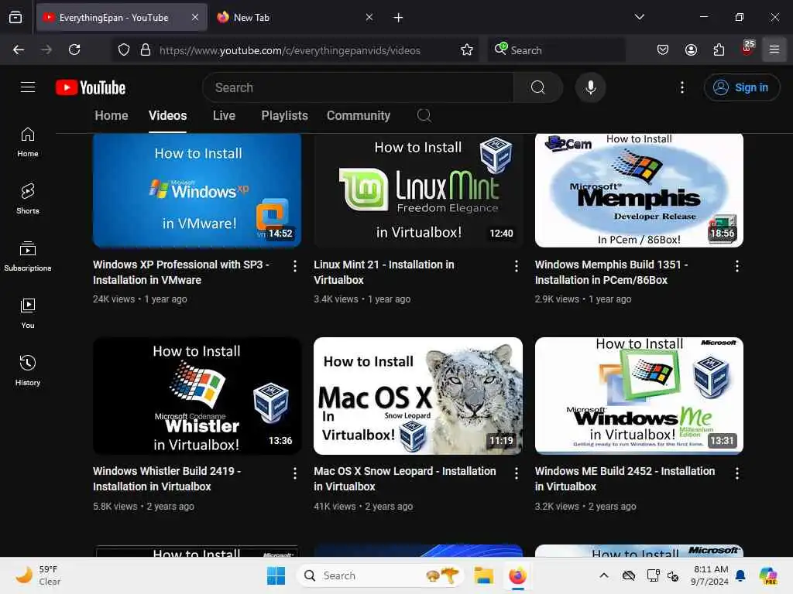Open the YouTube hamburger guide menu
Screen dimensions: 793x594
(x=28, y=87)
